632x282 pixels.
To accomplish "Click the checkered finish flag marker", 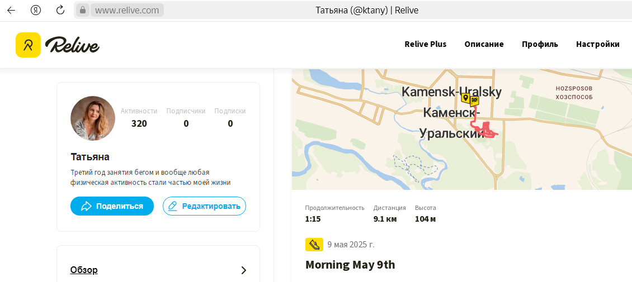I will [474, 100].
